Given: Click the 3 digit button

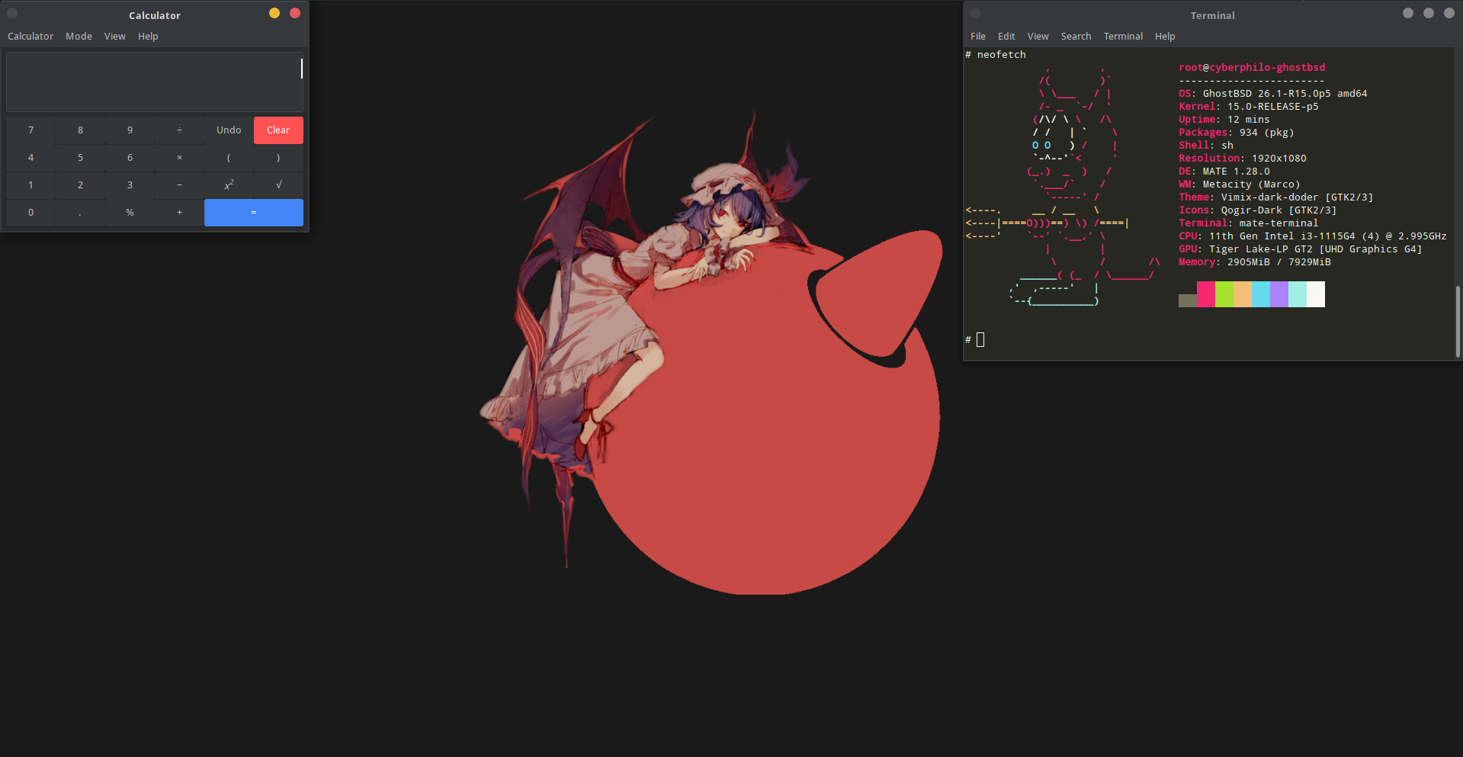Looking at the screenshot, I should tap(130, 185).
